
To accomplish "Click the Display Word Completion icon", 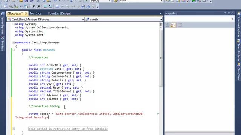I will click(x=21, y=6).
